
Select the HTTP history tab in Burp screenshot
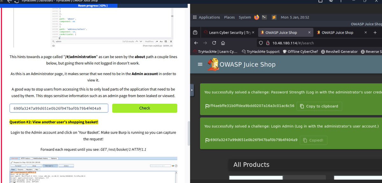tap(25, 158)
